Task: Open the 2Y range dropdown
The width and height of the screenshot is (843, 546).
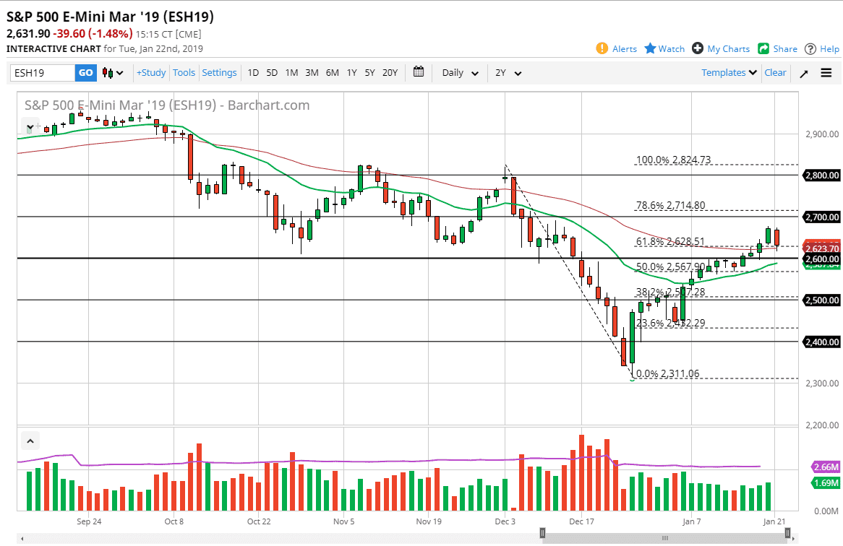Action: pyautogui.click(x=505, y=72)
